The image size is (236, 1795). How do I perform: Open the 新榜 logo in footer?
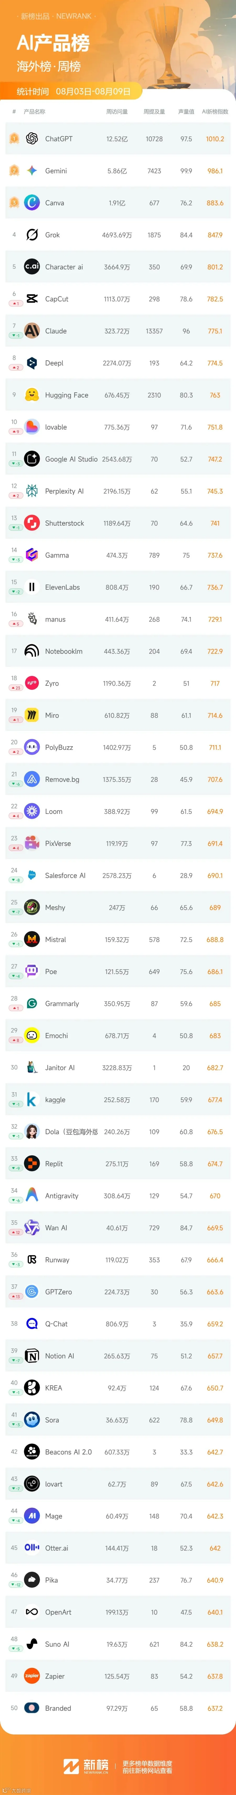(x=86, y=1766)
